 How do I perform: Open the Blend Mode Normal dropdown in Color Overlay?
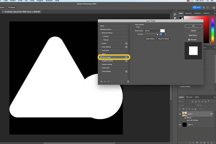coord(152,31)
